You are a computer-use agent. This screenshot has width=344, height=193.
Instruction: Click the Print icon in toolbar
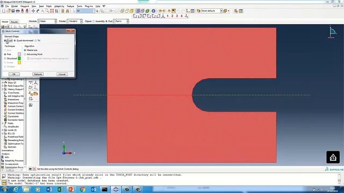[18, 11]
